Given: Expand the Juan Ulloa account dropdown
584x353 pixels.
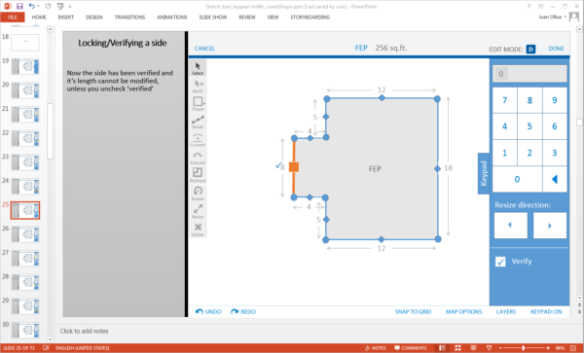Looking at the screenshot, I should point(553,18).
